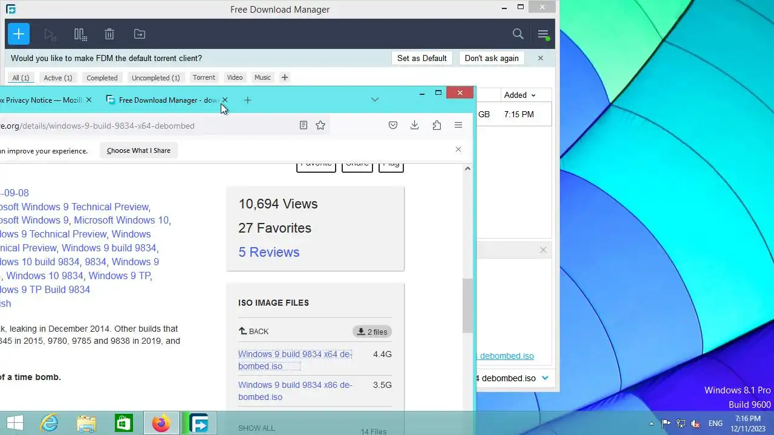Open search in Free Download Manager
The image size is (774, 435).
coord(518,34)
